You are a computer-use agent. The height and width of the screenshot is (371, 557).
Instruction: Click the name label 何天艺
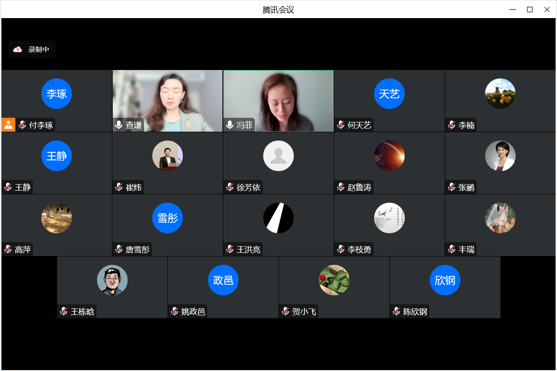click(x=360, y=125)
